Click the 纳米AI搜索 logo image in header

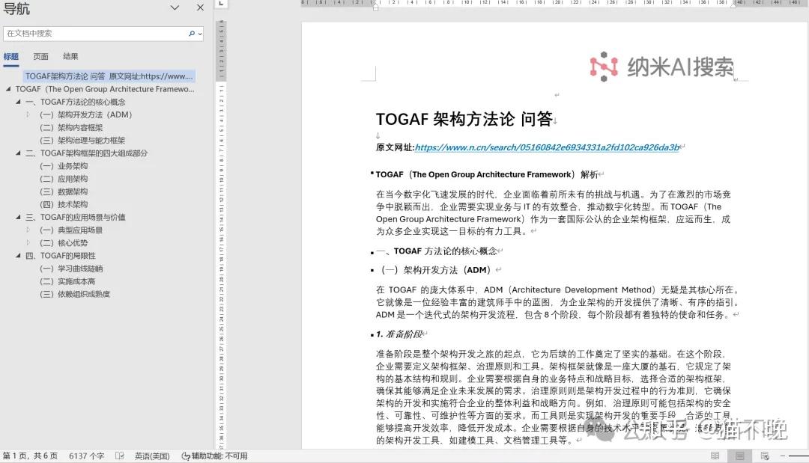coord(662,67)
